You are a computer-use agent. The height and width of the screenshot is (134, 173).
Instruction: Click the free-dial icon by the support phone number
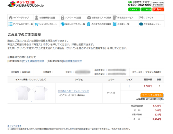tap(130, 2)
